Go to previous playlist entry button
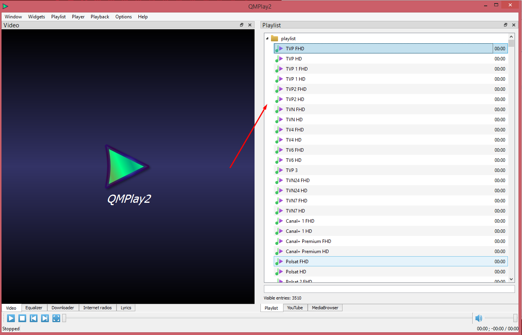Viewport: 522px width, 335px height. pos(34,318)
